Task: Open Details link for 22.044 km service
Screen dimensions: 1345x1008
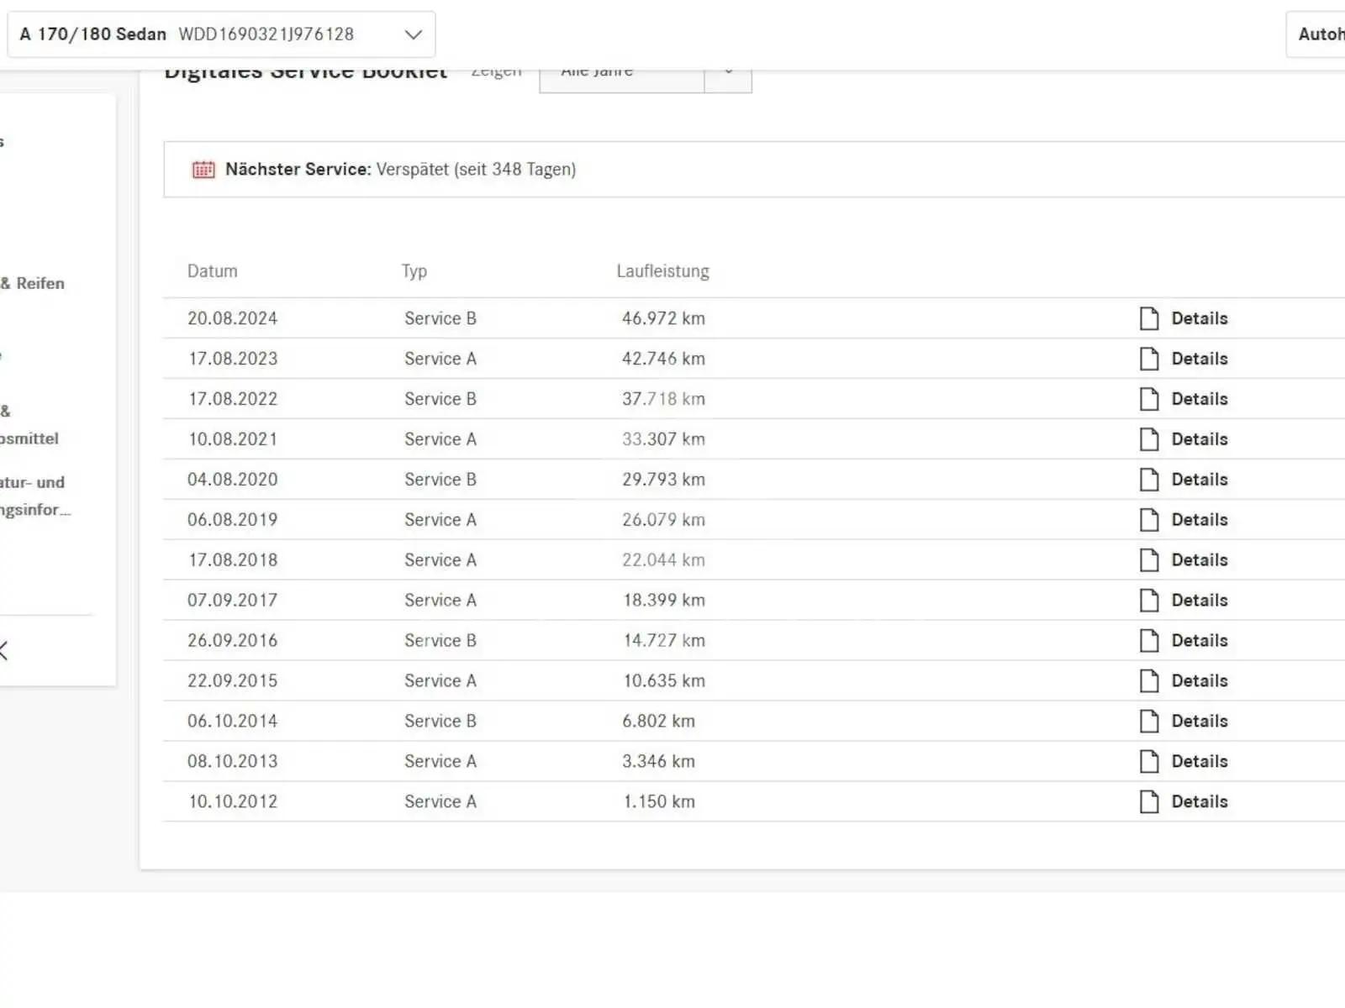Action: pos(1200,560)
